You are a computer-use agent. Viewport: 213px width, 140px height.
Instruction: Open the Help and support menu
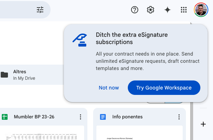[135, 10]
